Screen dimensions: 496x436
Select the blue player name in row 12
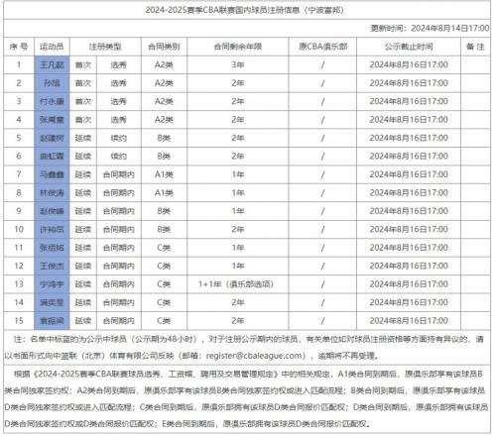(x=52, y=266)
